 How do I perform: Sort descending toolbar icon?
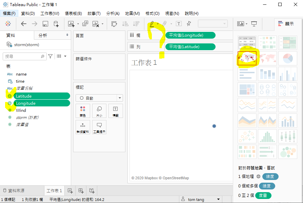[136, 24]
